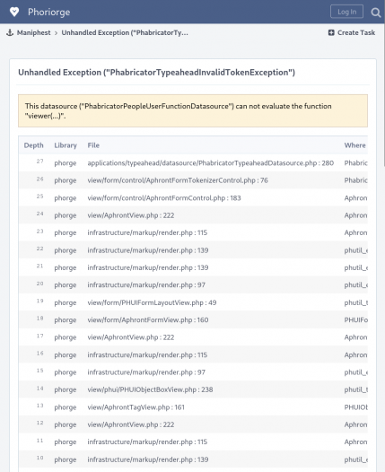This screenshot has width=385, height=472.
Task: Click the page vertical scrollbar
Action: [x=383, y=95]
